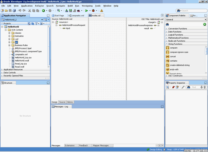Click the green add button in Component Palette
Screen dimensions: 208x152
pos(205,24)
